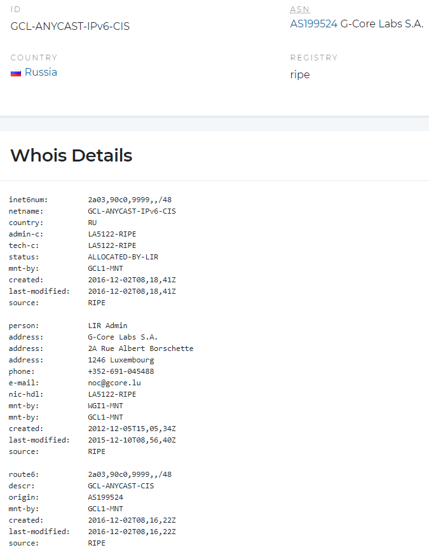Click the ASN header label
This screenshot has width=429, height=550.
tap(300, 10)
